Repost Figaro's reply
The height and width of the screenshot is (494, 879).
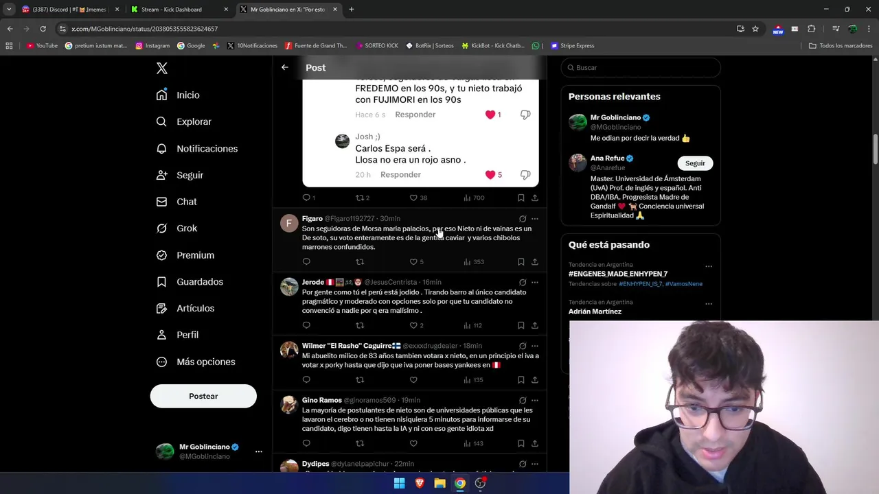point(360,261)
